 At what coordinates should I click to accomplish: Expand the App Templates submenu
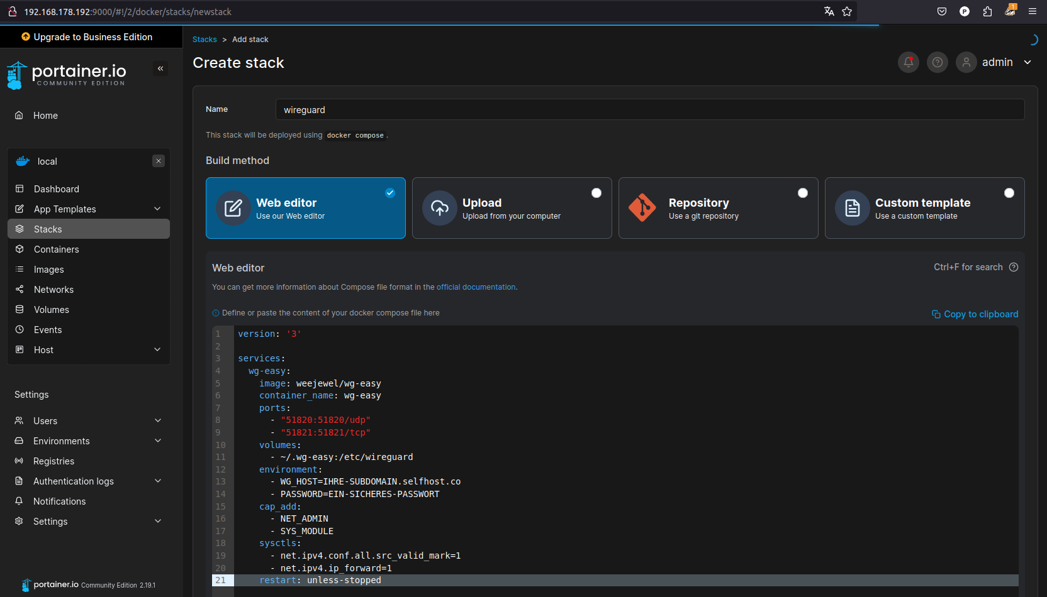pos(157,209)
